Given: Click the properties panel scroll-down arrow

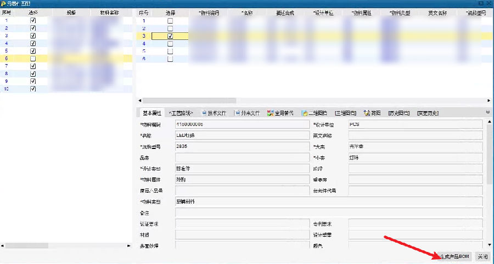Looking at the screenshot, I should point(489,245).
